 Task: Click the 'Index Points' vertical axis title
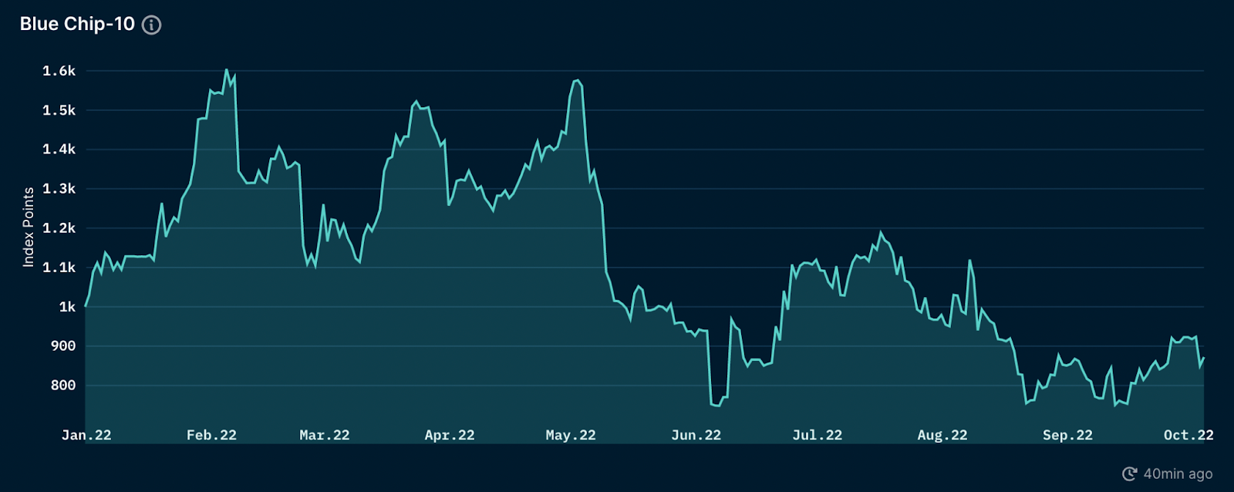pyautogui.click(x=29, y=227)
